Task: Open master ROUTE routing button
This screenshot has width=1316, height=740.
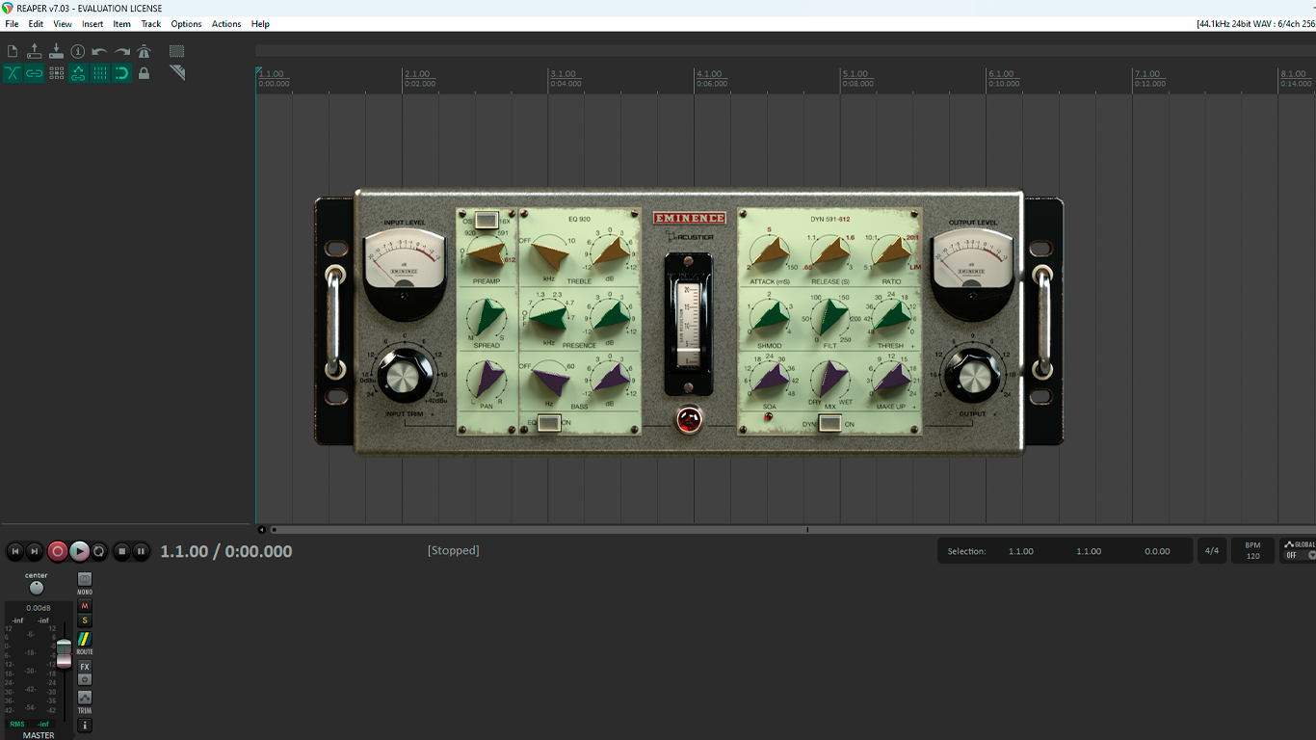Action: (x=85, y=639)
